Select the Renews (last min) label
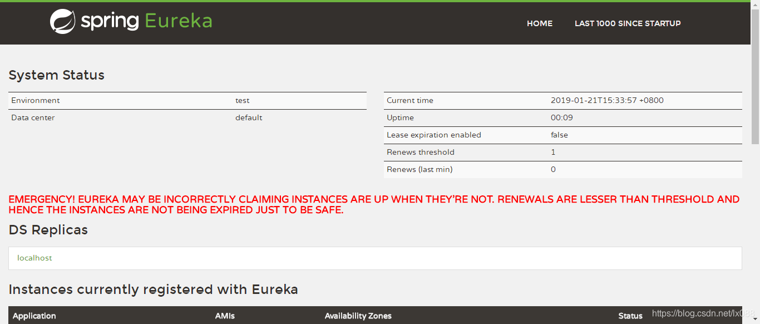 click(x=420, y=169)
